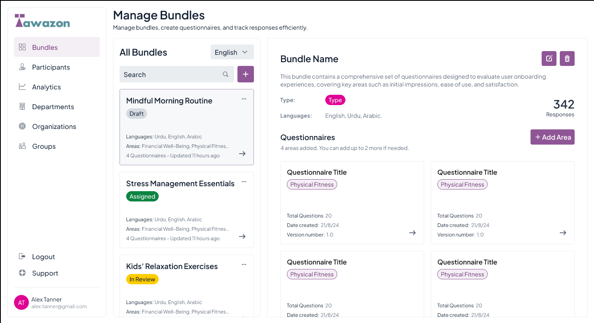Click into the bundle Search field
Screen dimensions: 594x323
click(171, 75)
